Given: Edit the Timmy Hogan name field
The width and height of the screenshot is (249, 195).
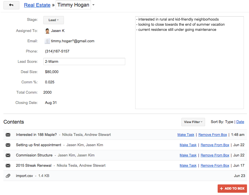Looking at the screenshot, I should coord(73,5).
